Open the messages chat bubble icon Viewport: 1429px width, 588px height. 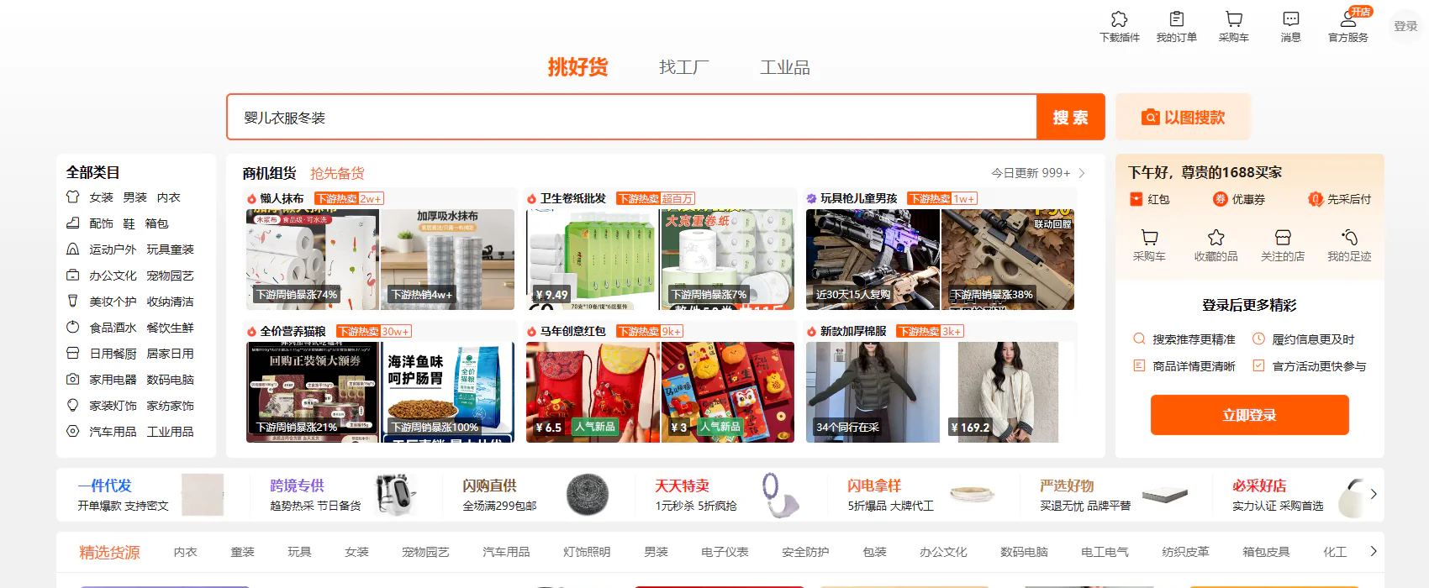tap(1290, 19)
